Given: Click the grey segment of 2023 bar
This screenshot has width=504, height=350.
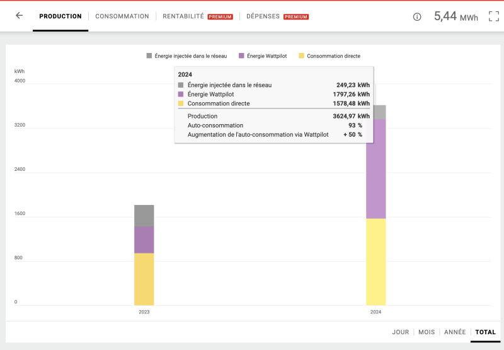Looking at the screenshot, I should click(144, 216).
